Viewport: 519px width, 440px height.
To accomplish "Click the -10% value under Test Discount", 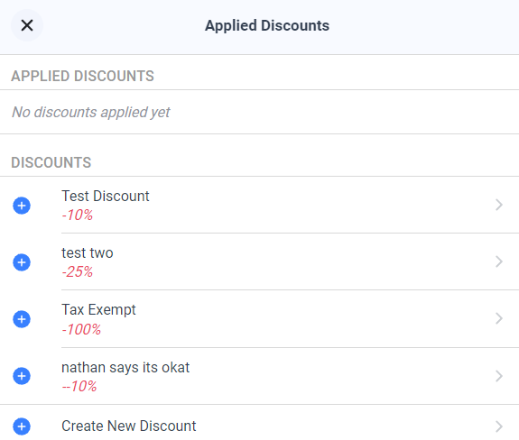I will (78, 215).
